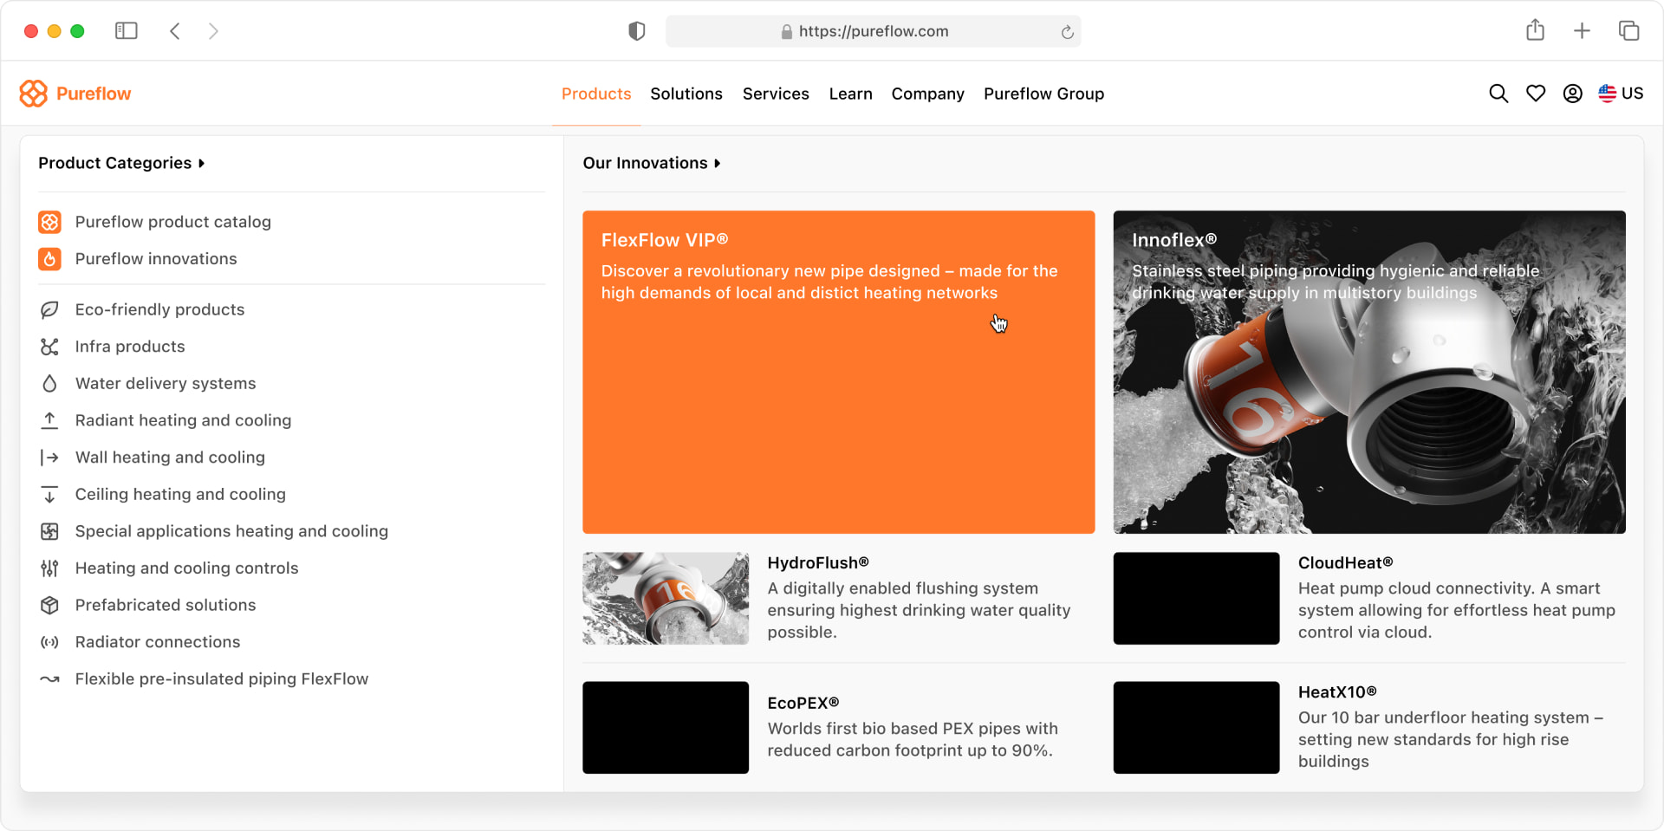Image resolution: width=1664 pixels, height=831 pixels.
Task: Click the Pureflow wordmark text
Action: point(94,94)
